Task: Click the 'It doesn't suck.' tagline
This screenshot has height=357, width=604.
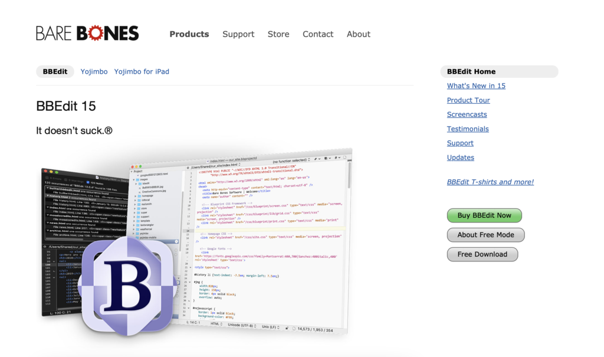Action: click(x=74, y=130)
